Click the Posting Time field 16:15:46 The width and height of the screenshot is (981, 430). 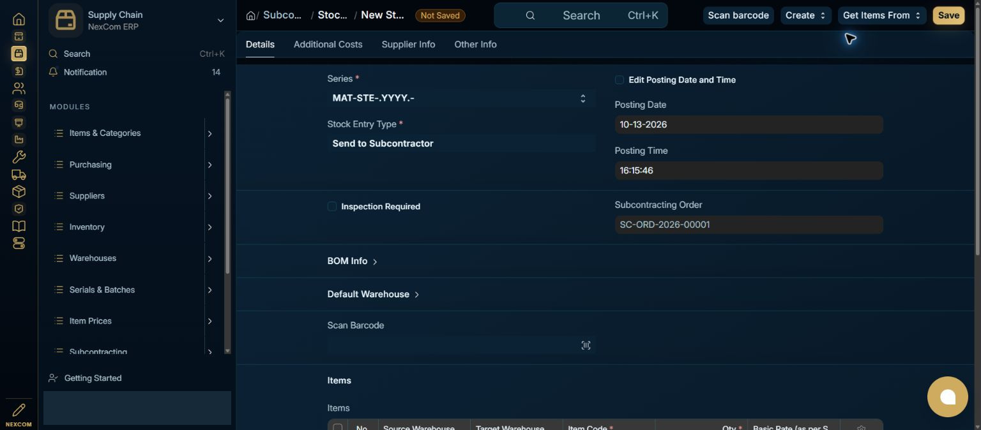coord(749,170)
